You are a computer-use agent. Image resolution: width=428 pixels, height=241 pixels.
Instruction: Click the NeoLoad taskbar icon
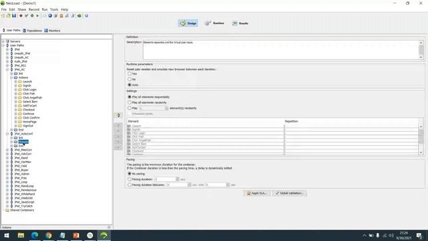coord(104,235)
